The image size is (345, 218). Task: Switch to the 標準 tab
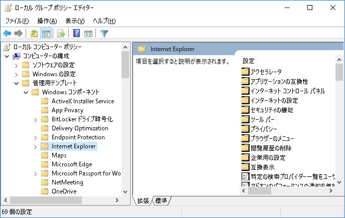pyautogui.click(x=161, y=200)
